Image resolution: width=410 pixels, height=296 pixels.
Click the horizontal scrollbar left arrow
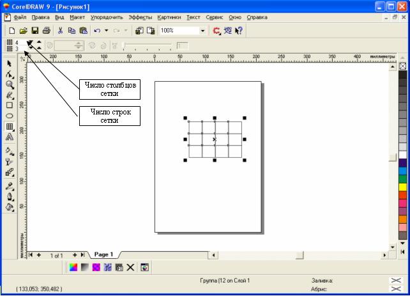213,255
